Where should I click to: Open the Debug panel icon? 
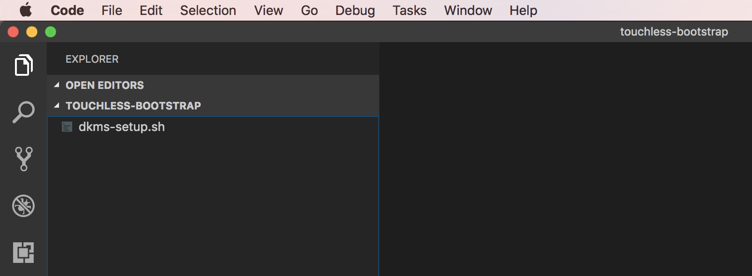click(22, 206)
